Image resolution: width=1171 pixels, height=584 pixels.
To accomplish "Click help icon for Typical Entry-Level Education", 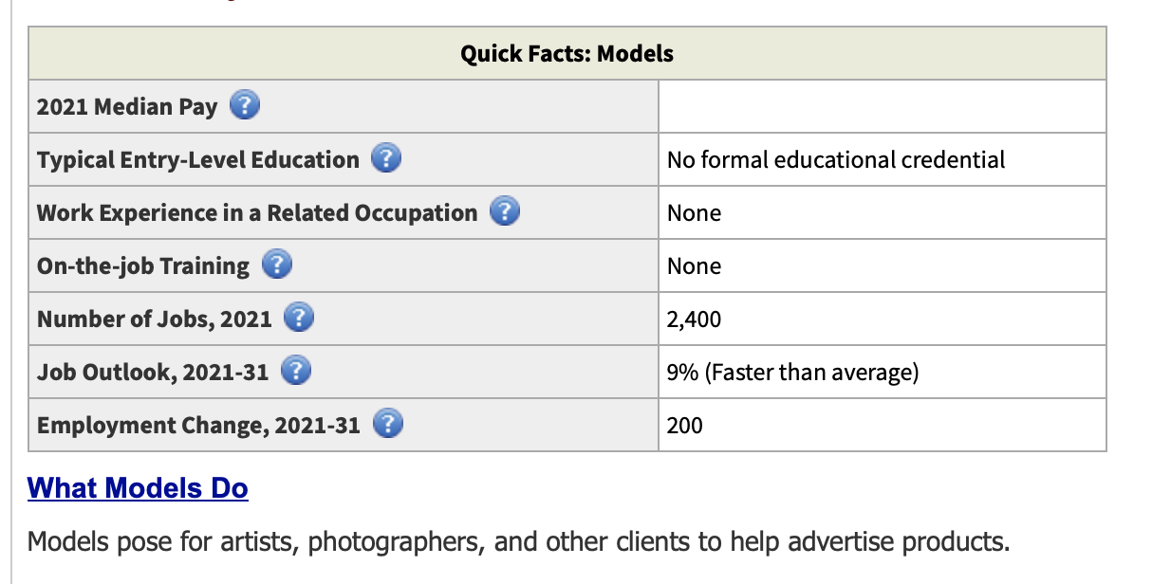I will pos(385,159).
